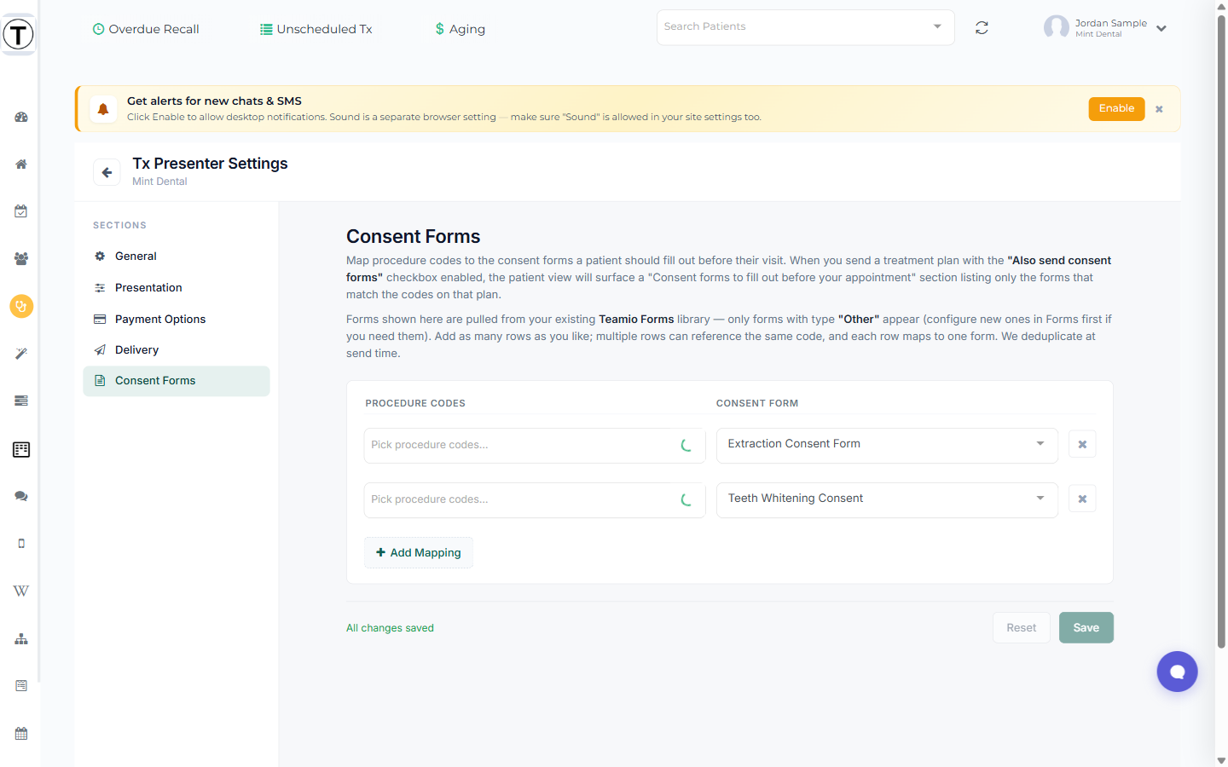The height and width of the screenshot is (767, 1228).
Task: Click the page vertical scrollbar
Action: 1221,332
